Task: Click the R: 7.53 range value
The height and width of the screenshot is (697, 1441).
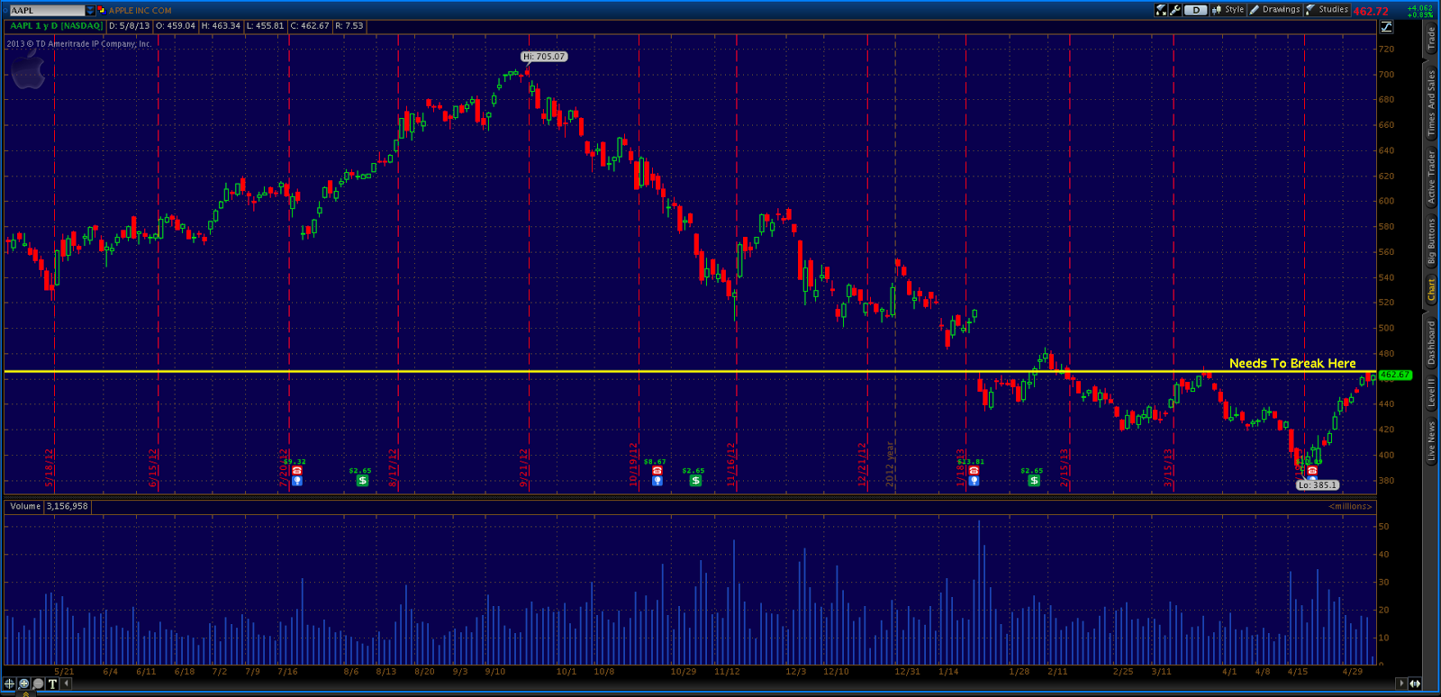Action: pos(349,26)
